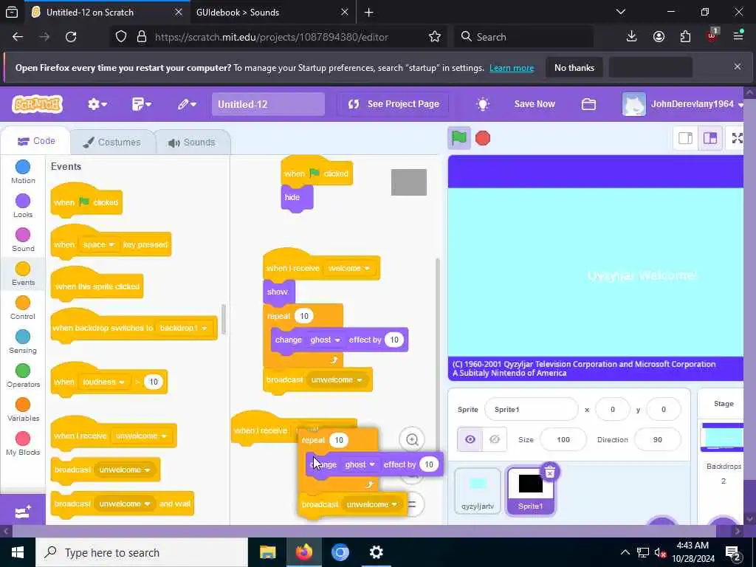Click sprite Direction value field
This screenshot has height=567, width=756.
[658, 439]
